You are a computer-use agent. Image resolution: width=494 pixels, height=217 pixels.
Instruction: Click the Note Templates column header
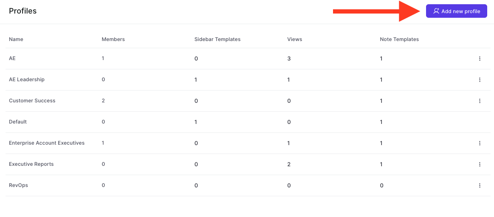coord(399,39)
